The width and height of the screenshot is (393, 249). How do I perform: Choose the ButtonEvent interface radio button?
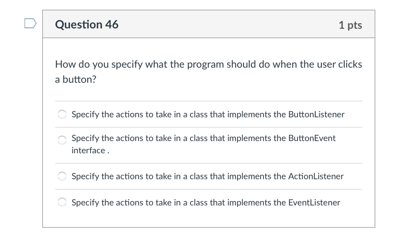coord(62,140)
